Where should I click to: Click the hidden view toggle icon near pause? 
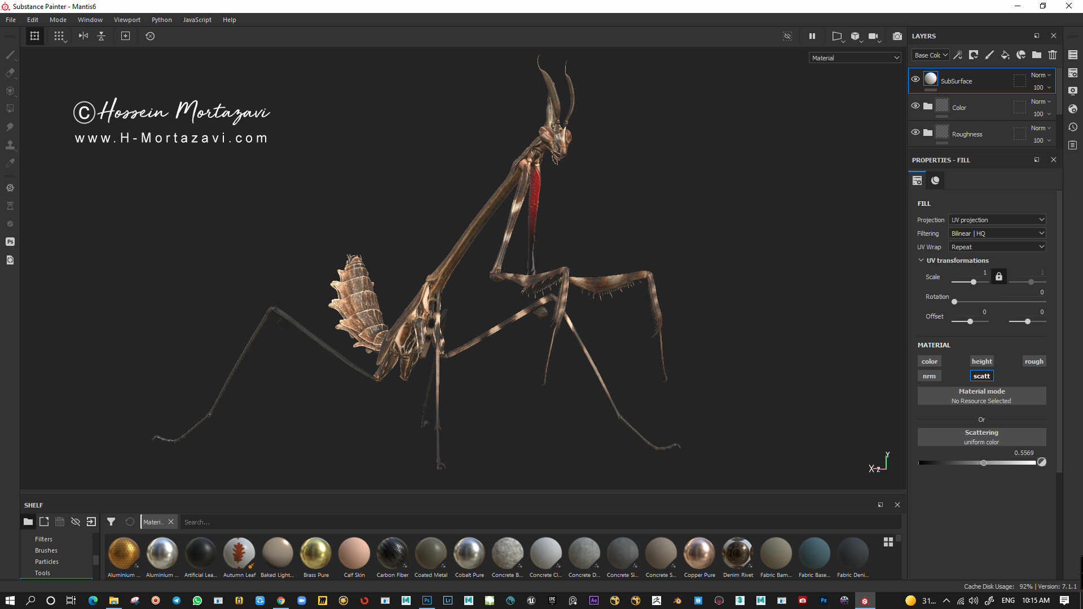pos(787,36)
